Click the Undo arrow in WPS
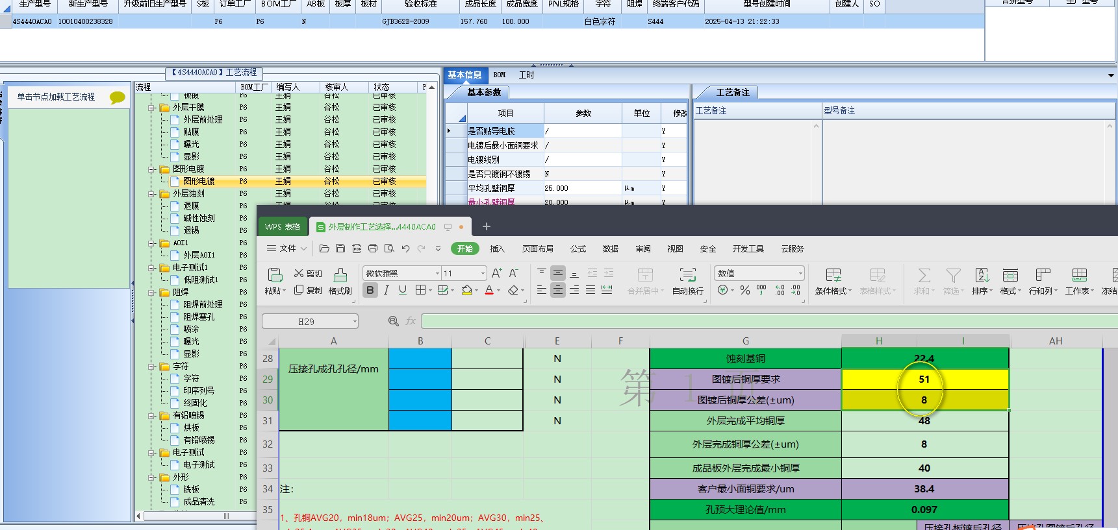This screenshot has height=530, width=1118. coord(405,248)
